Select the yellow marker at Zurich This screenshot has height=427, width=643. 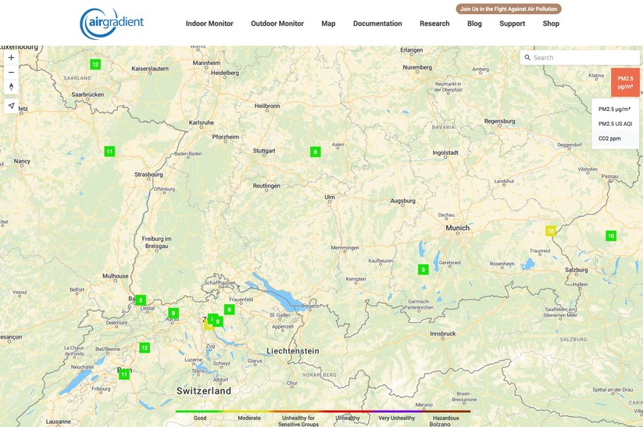(209, 325)
